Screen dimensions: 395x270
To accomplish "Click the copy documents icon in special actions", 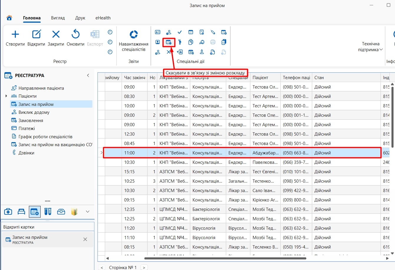I will click(x=191, y=42).
